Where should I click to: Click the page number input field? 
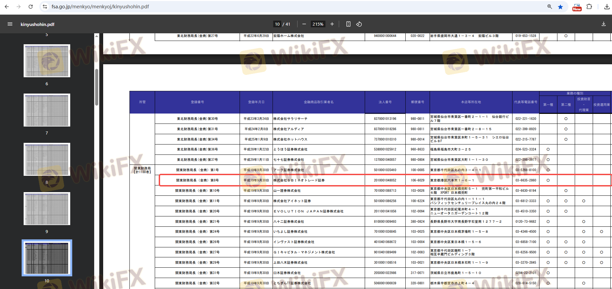[x=277, y=24]
